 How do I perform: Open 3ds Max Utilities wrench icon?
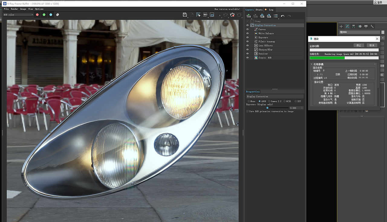click(x=372, y=27)
